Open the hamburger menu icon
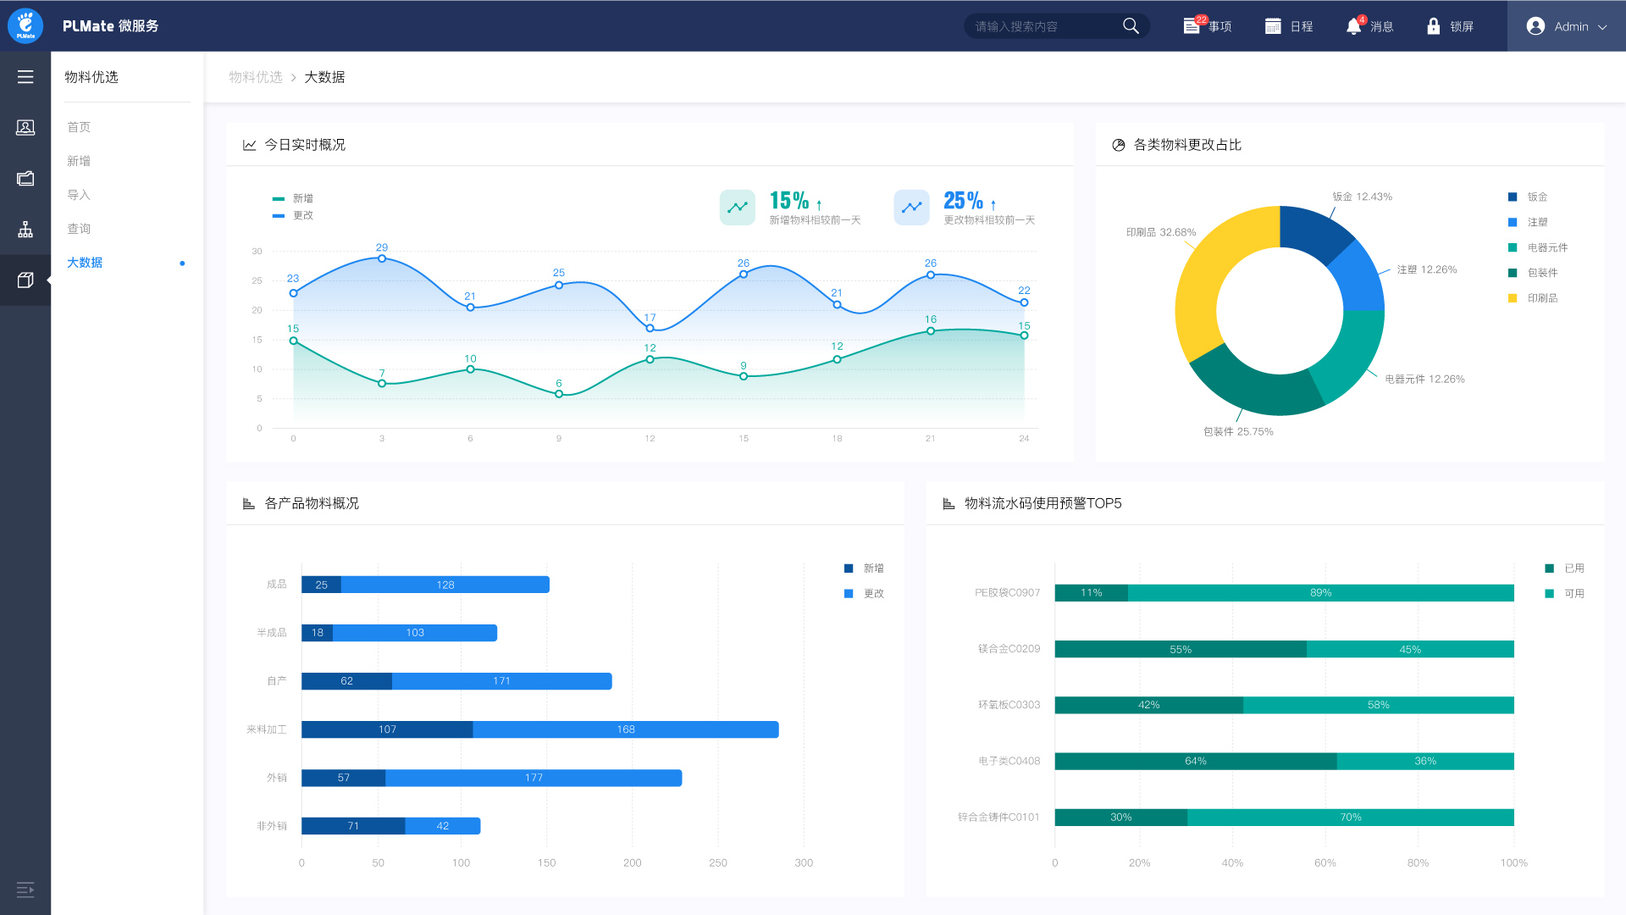Viewport: 1626px width, 915px height. [x=25, y=77]
